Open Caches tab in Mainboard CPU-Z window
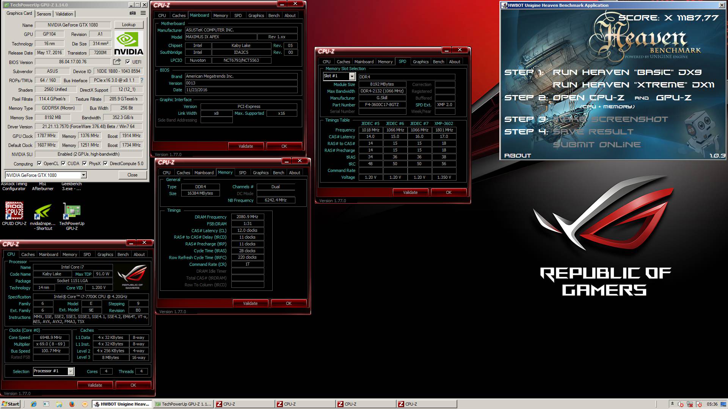 tap(179, 16)
